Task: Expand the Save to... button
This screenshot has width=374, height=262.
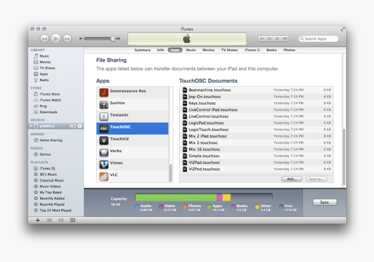Action: [317, 178]
